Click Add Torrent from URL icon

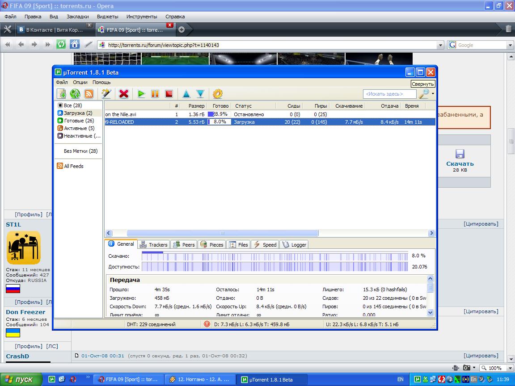75,94
